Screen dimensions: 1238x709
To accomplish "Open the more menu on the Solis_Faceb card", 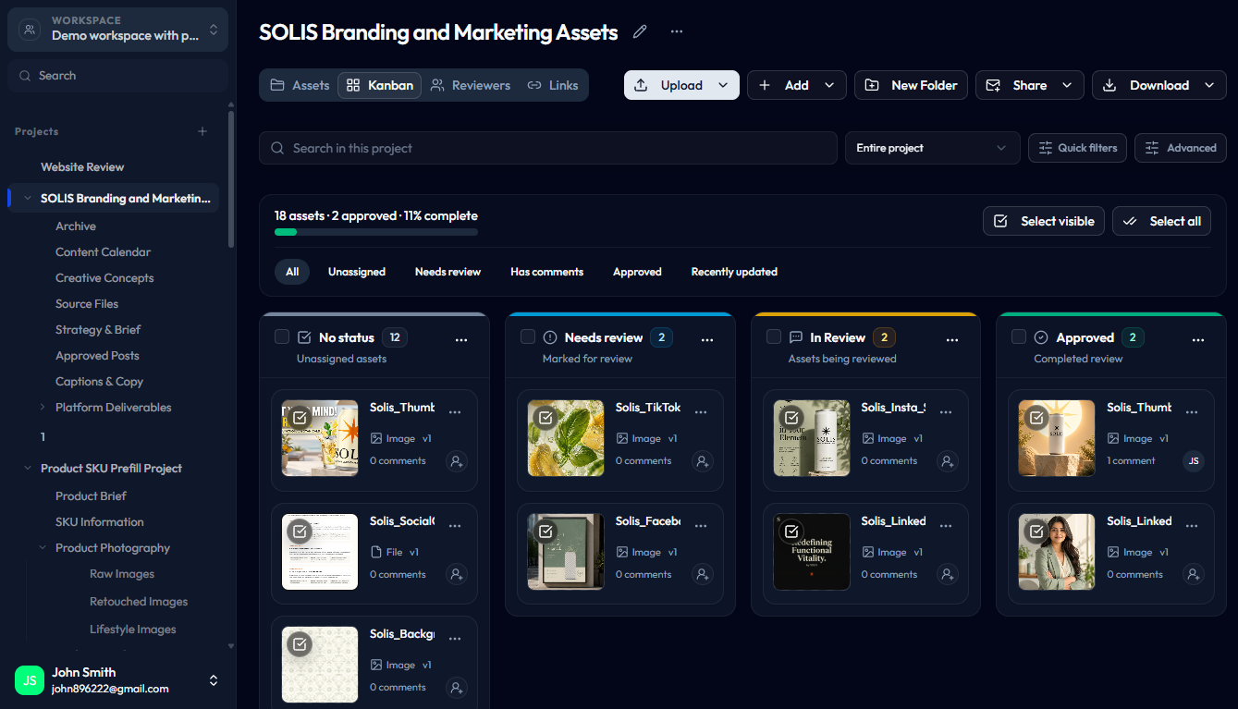I will [x=701, y=526].
